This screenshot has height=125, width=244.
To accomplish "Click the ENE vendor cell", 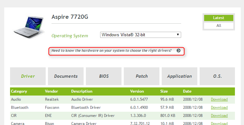I will [x=48, y=116].
